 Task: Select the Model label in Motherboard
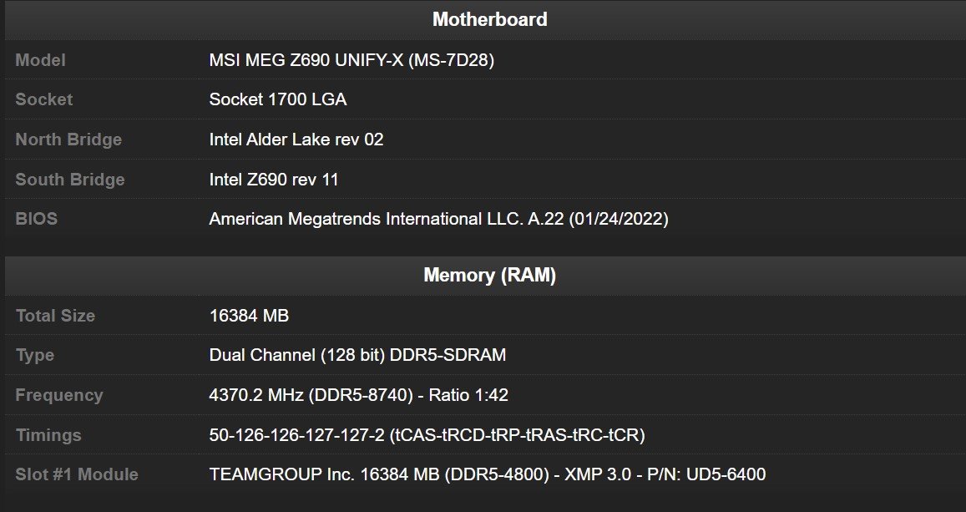coord(40,60)
